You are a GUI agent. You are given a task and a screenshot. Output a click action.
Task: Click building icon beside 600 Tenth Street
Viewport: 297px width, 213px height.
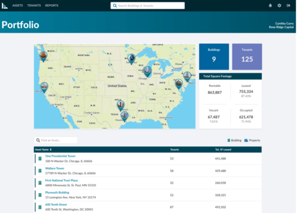tap(40, 207)
